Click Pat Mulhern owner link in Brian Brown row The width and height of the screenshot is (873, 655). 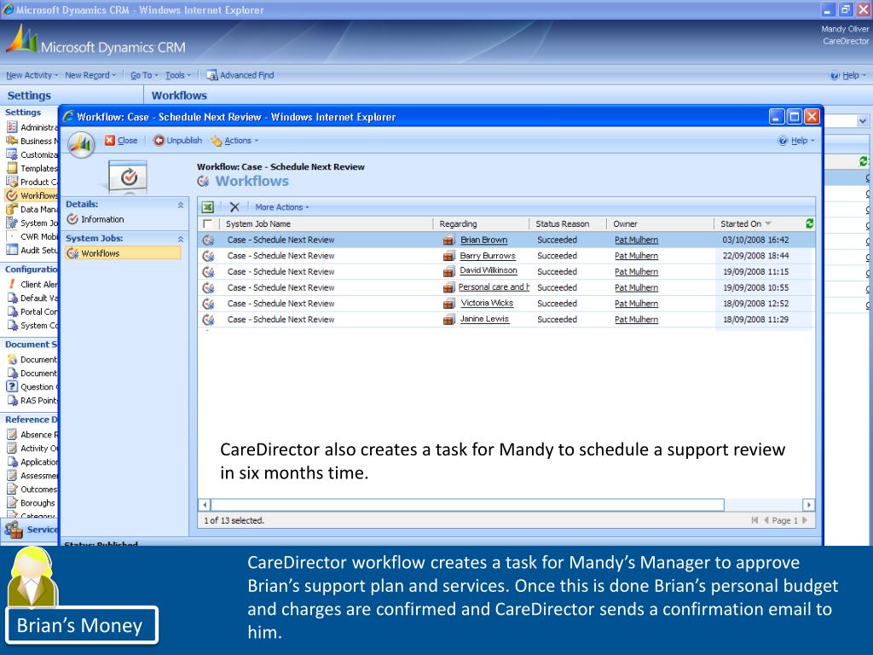[x=636, y=240]
